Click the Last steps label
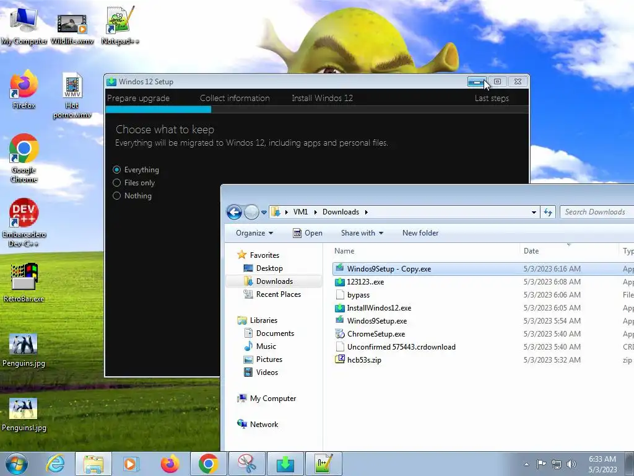Image resolution: width=634 pixels, height=476 pixels. [492, 98]
